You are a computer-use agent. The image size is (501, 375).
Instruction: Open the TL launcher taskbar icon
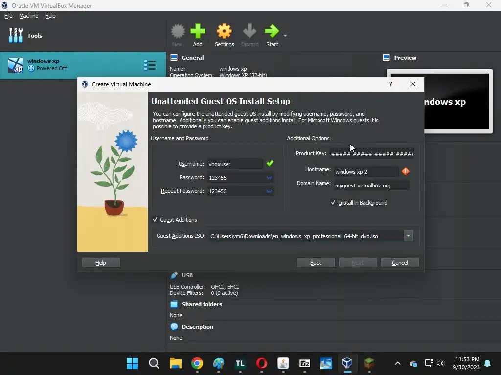click(x=240, y=363)
